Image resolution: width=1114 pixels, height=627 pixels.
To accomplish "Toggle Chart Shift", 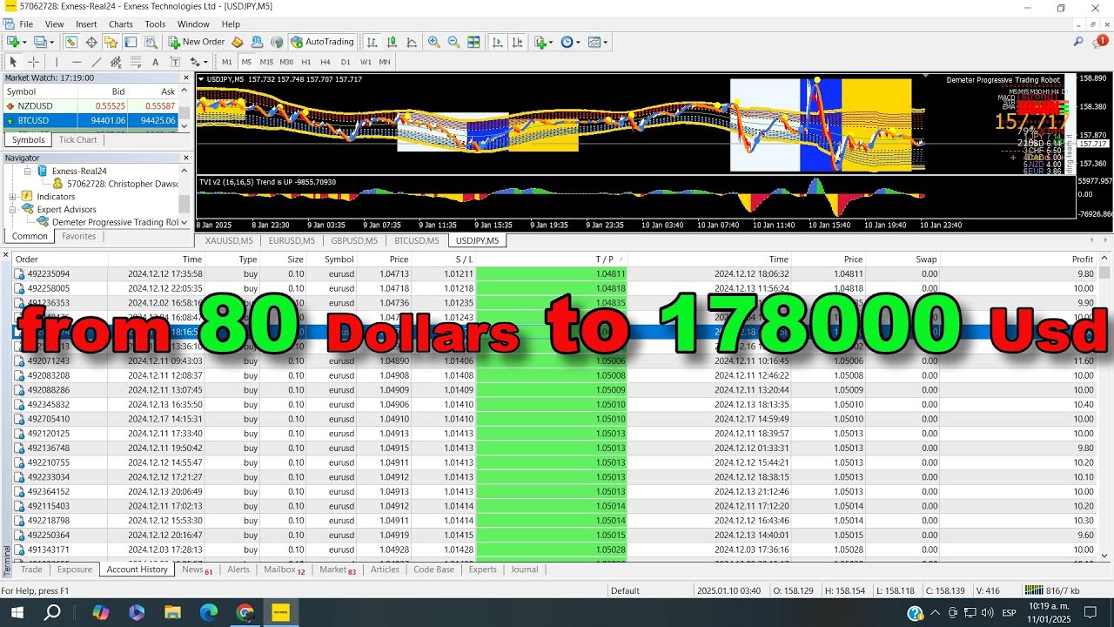I will tap(517, 42).
